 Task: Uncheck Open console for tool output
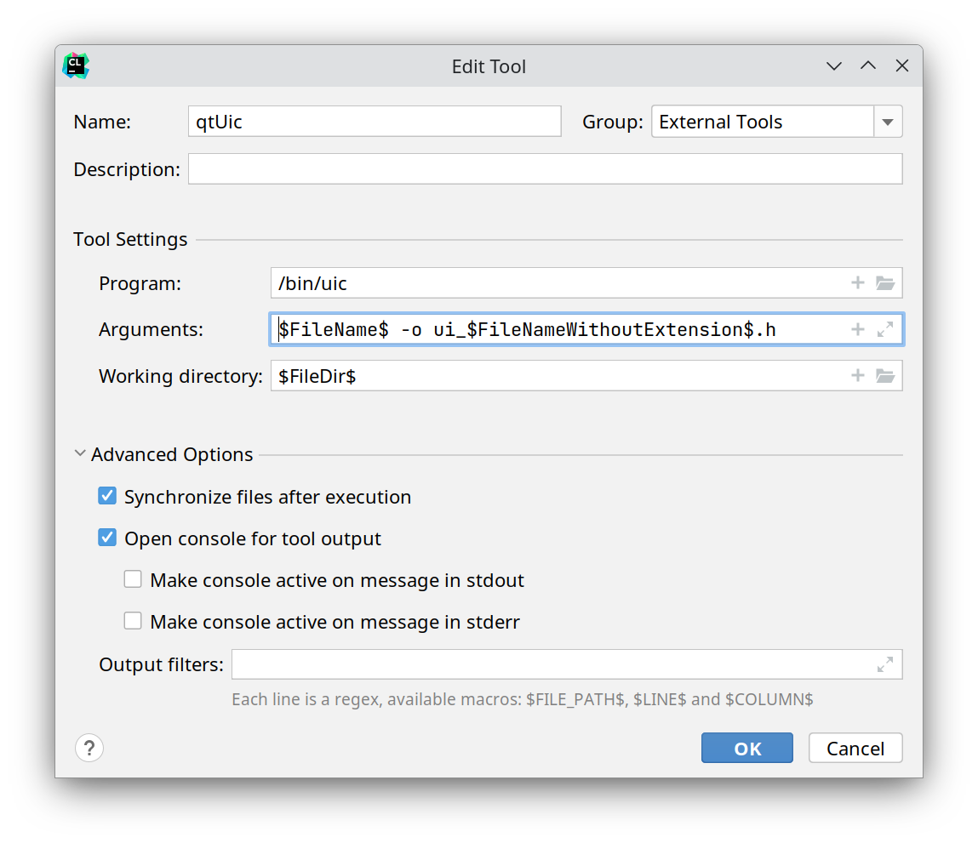pyautogui.click(x=107, y=538)
